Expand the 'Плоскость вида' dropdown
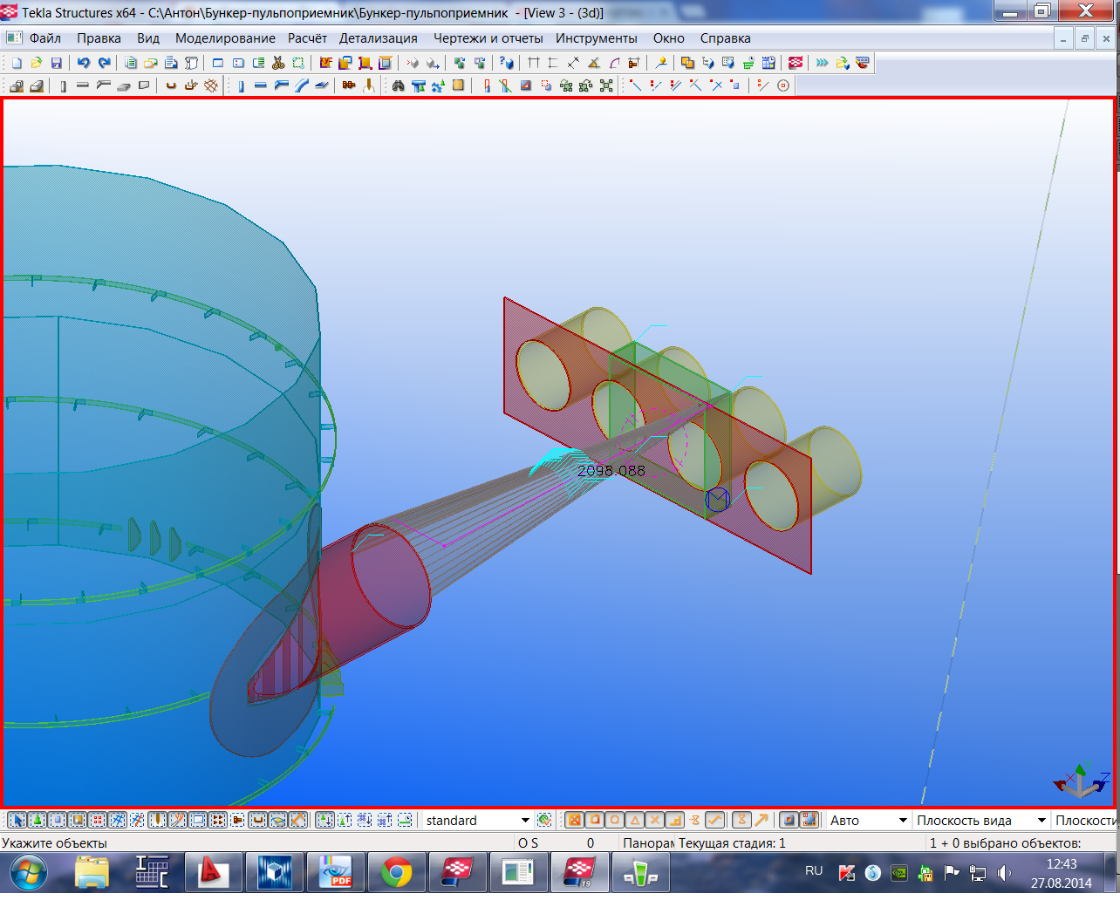 1041,821
